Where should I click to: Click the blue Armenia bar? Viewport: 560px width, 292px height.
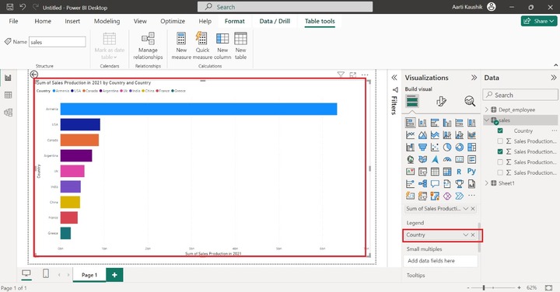click(x=198, y=109)
